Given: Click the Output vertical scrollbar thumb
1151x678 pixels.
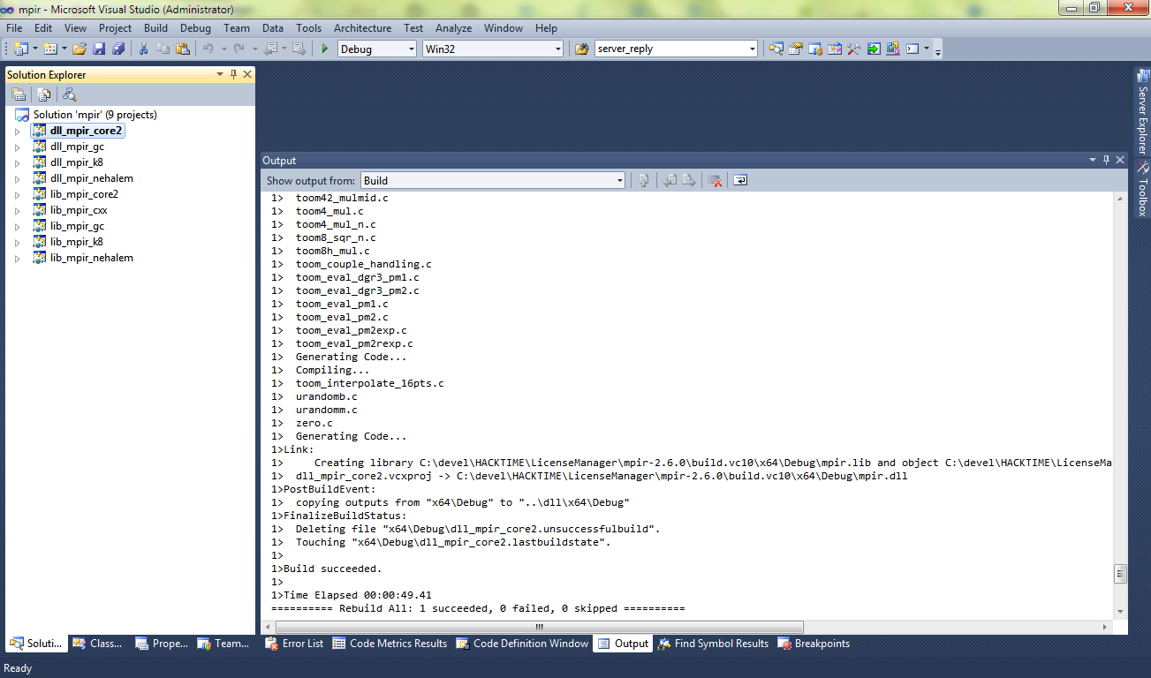Looking at the screenshot, I should [1120, 574].
